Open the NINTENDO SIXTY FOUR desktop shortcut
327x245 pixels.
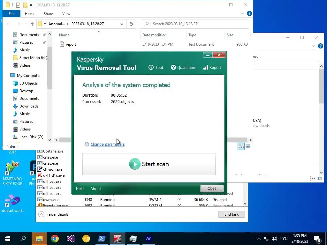point(12,173)
